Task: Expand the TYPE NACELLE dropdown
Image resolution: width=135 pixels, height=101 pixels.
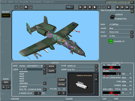Action: (96, 66)
